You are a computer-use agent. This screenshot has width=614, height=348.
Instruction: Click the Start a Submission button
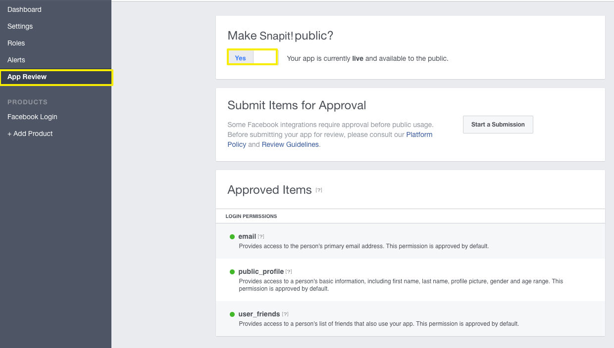pos(498,125)
